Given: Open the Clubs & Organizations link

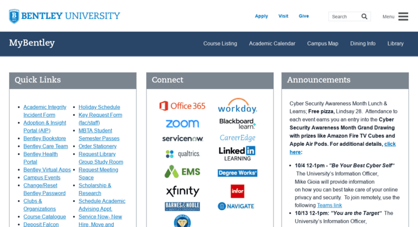Looking at the screenshot, I should tap(39, 205).
